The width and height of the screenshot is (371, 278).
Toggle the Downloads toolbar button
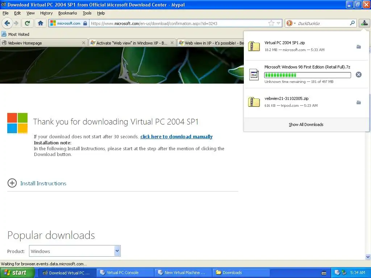pyautogui.click(x=364, y=23)
